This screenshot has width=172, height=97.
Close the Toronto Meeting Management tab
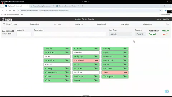coord(53,6)
